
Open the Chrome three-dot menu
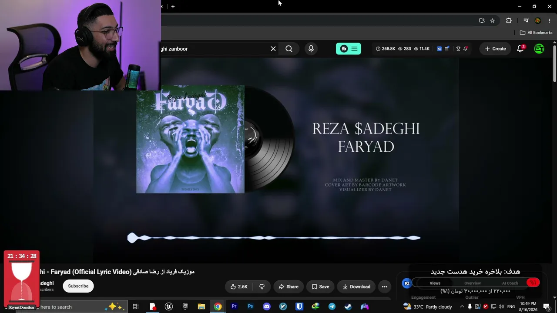point(549,20)
